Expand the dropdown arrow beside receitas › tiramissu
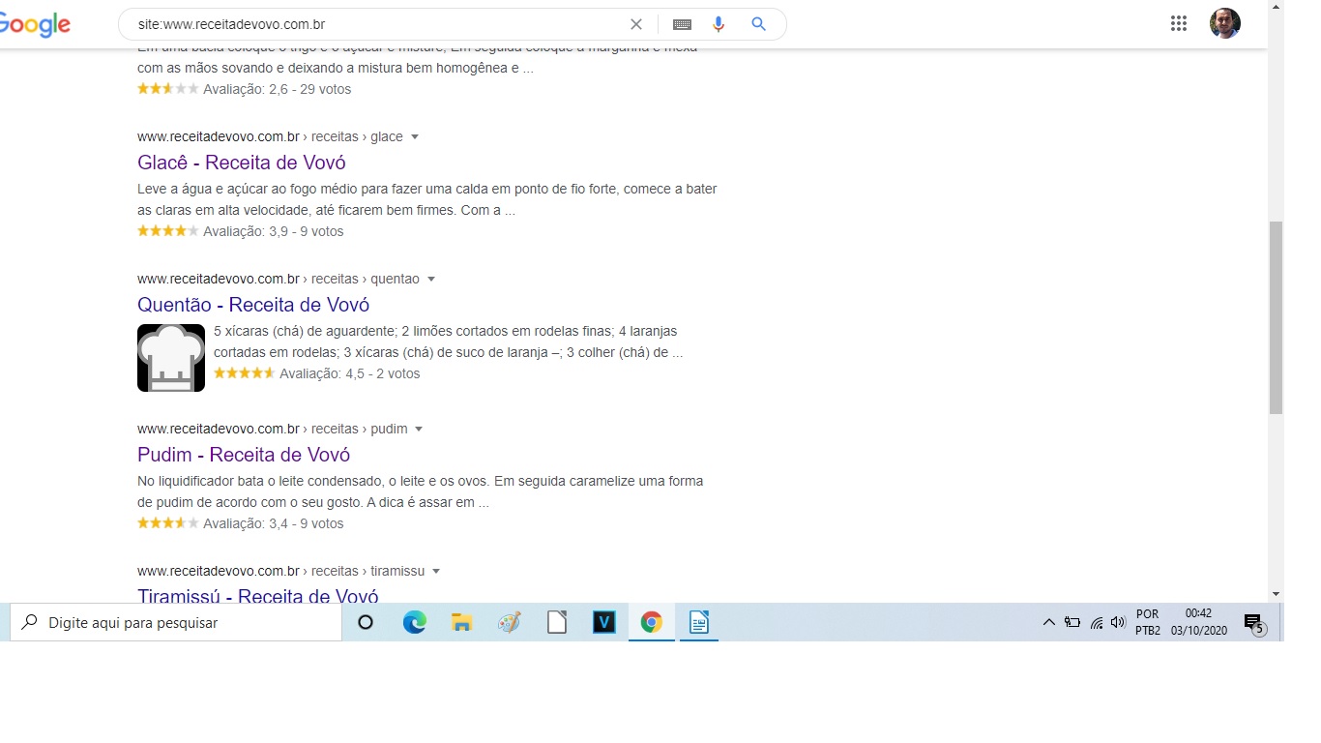Image resolution: width=1321 pixels, height=743 pixels. pyautogui.click(x=436, y=572)
